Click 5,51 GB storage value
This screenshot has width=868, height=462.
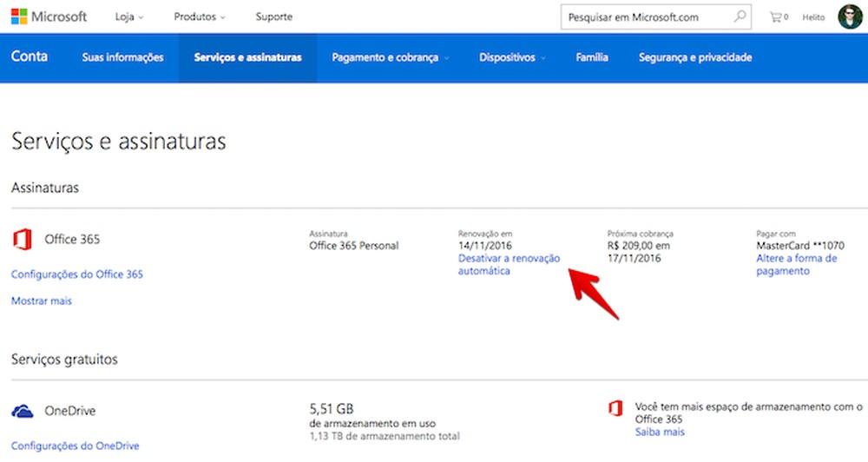[x=331, y=409]
